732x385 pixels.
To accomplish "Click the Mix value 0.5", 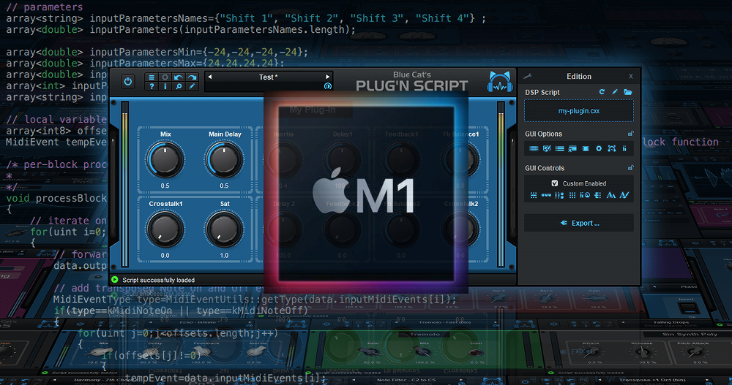I will 165,186.
